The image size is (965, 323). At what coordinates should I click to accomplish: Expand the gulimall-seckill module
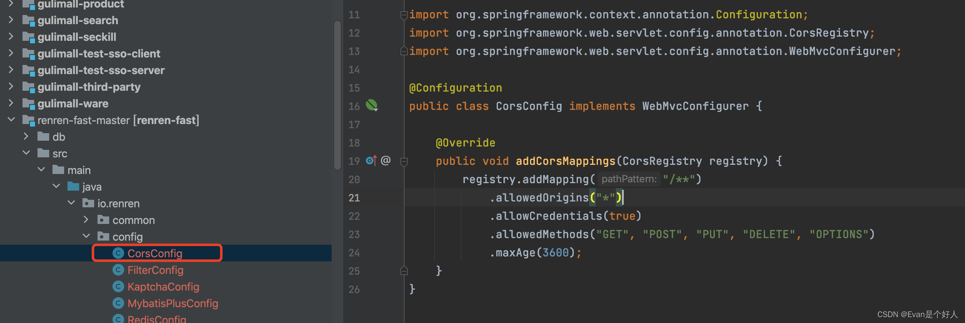pos(11,36)
